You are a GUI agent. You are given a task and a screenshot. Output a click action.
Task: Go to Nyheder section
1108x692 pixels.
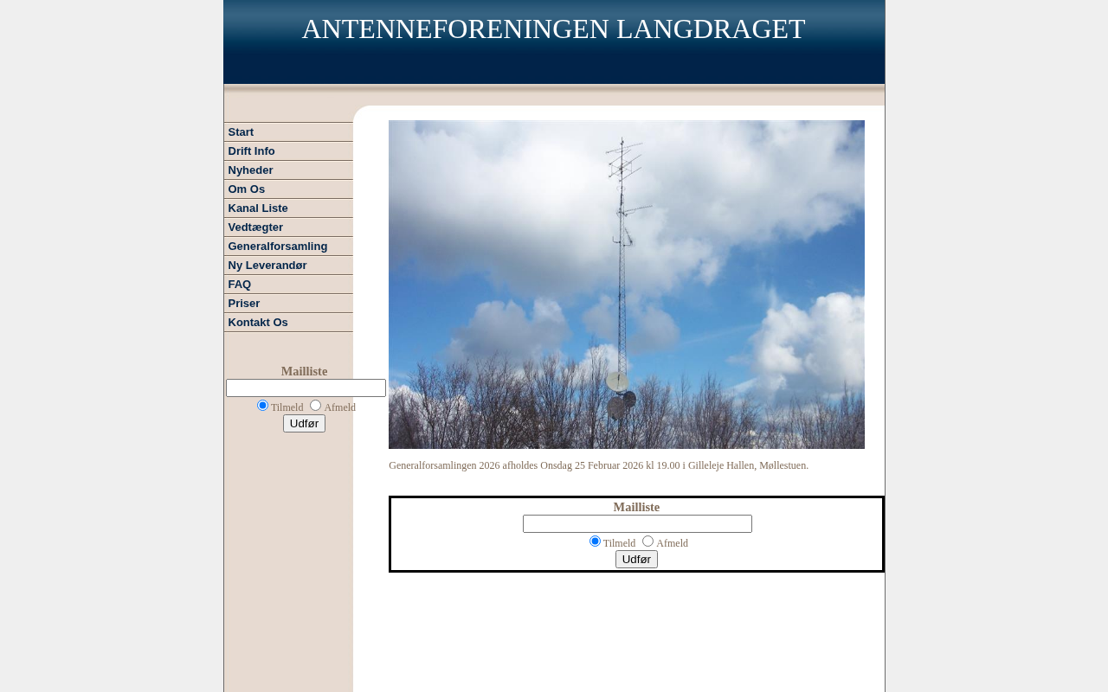288,170
